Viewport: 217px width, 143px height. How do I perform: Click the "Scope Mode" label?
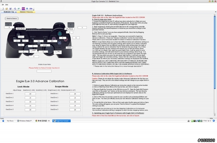(x=62, y=86)
